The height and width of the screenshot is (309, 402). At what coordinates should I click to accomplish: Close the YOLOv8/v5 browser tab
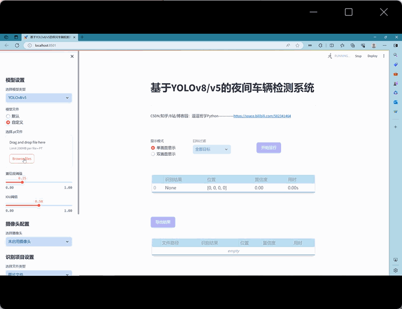point(74,37)
